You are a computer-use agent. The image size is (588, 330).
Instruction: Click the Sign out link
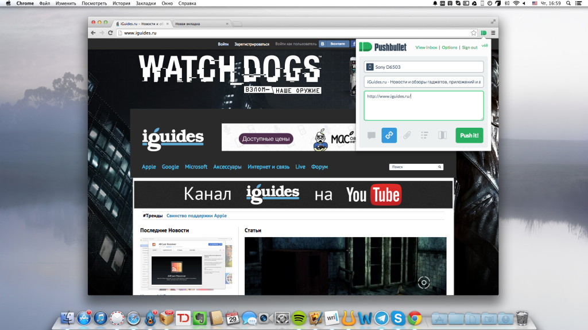(x=470, y=48)
